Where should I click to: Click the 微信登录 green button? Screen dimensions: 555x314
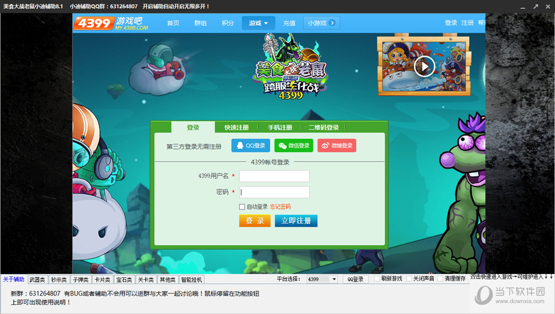click(294, 146)
